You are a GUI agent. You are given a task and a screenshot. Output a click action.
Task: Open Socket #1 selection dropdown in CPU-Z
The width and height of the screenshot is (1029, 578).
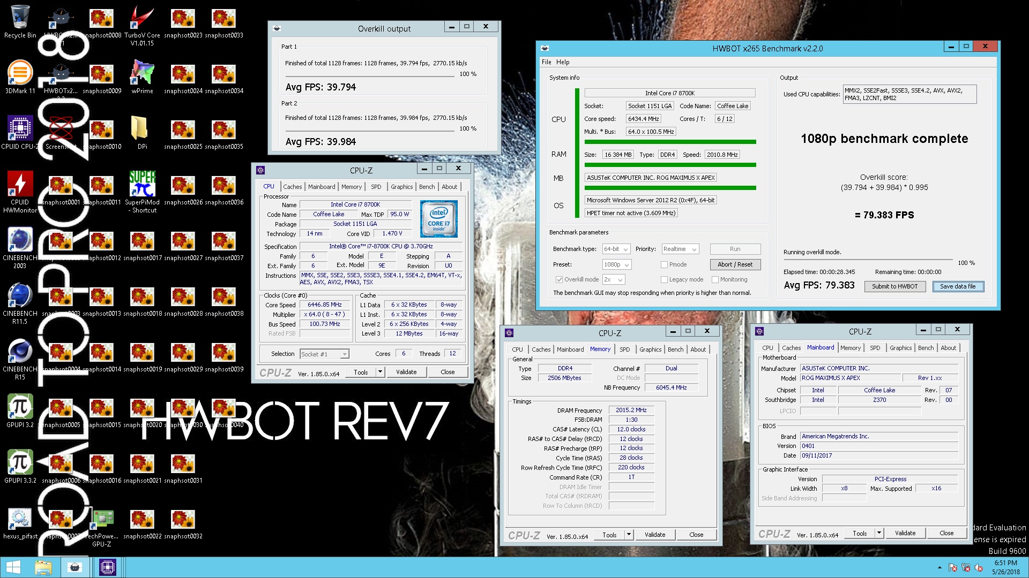[324, 354]
